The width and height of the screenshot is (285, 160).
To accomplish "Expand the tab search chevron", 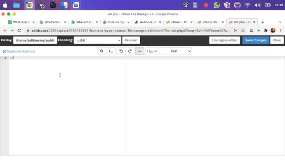I will (280, 22).
